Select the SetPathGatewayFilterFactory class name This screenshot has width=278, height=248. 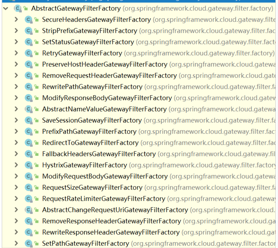pos(86,243)
